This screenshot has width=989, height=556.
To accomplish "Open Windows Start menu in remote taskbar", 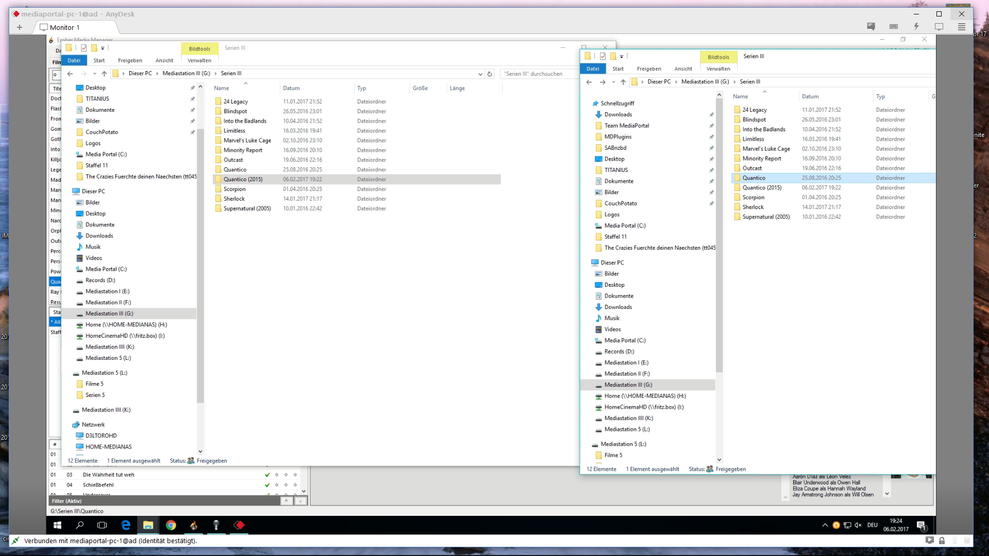I will tap(58, 525).
